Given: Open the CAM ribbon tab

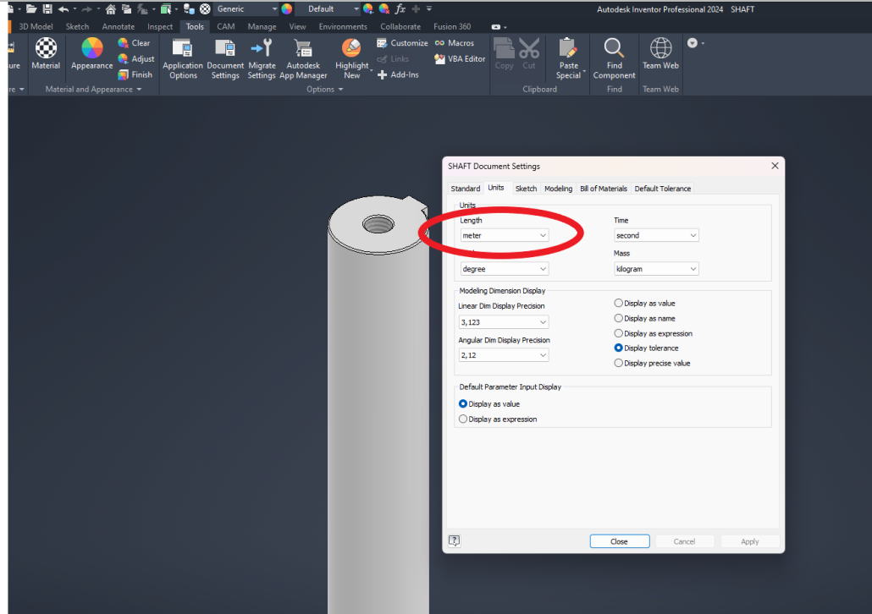Looking at the screenshot, I should [226, 27].
